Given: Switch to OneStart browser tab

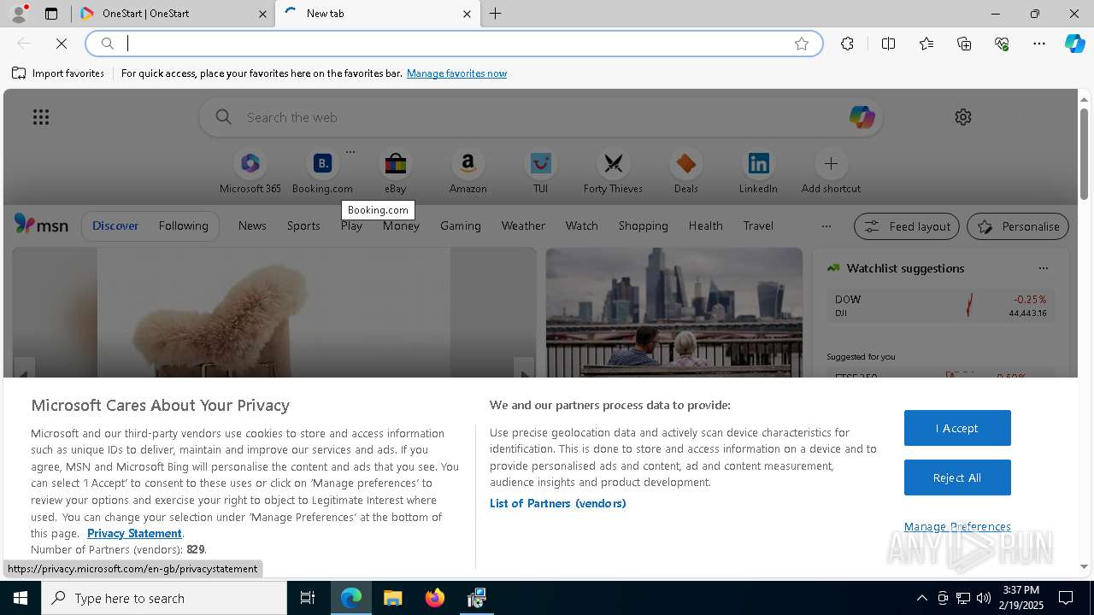Looking at the screenshot, I should tap(174, 14).
